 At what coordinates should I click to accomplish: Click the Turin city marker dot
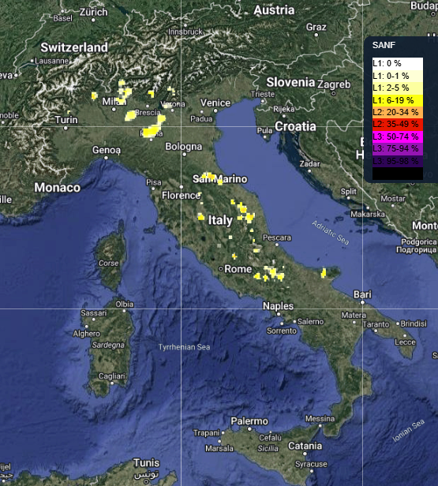66,128
